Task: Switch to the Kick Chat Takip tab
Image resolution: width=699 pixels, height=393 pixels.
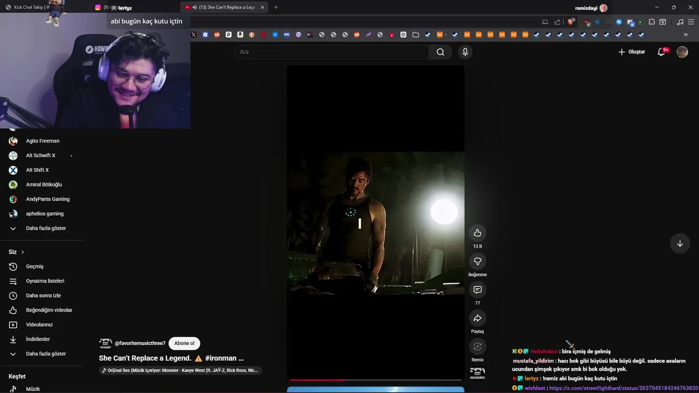Action: tap(33, 7)
